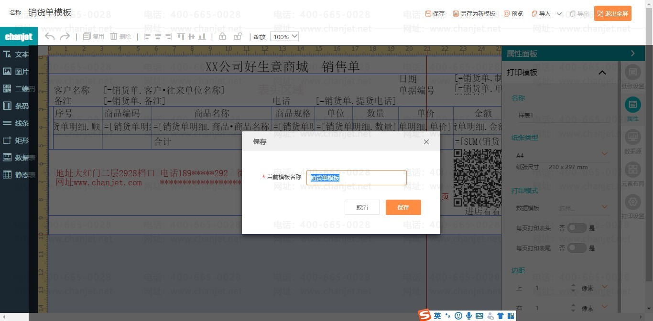
Task: Open the 数据模板 选择 dropdown
Action: (x=584, y=208)
